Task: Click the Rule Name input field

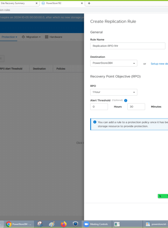Action: [x=128, y=46]
